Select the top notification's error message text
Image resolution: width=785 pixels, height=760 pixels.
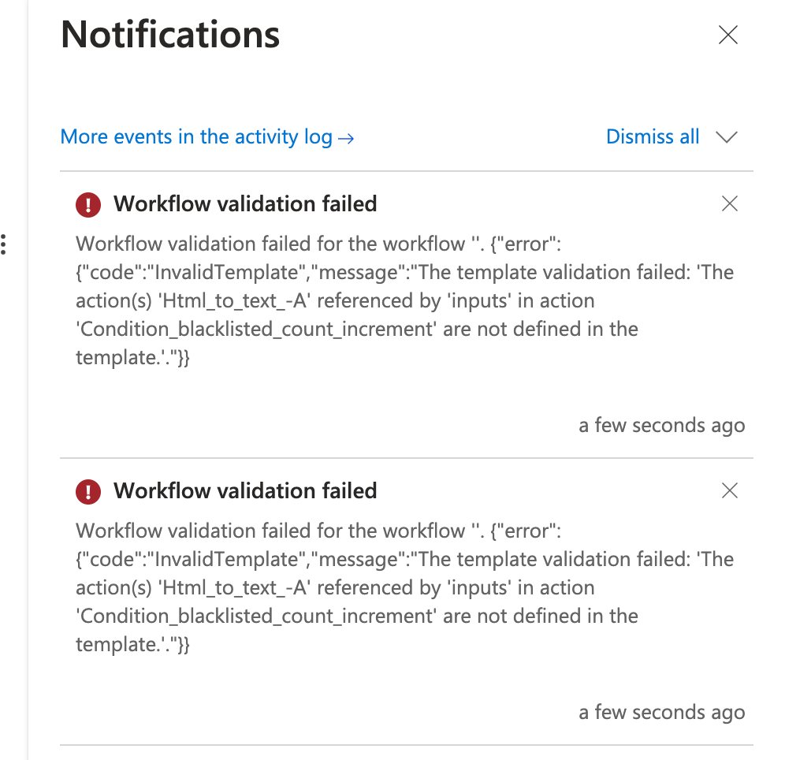pyautogui.click(x=404, y=301)
